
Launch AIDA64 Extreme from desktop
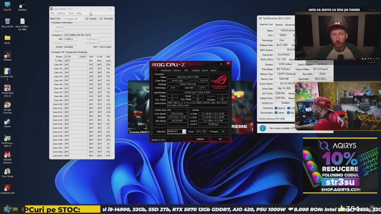pos(7,157)
